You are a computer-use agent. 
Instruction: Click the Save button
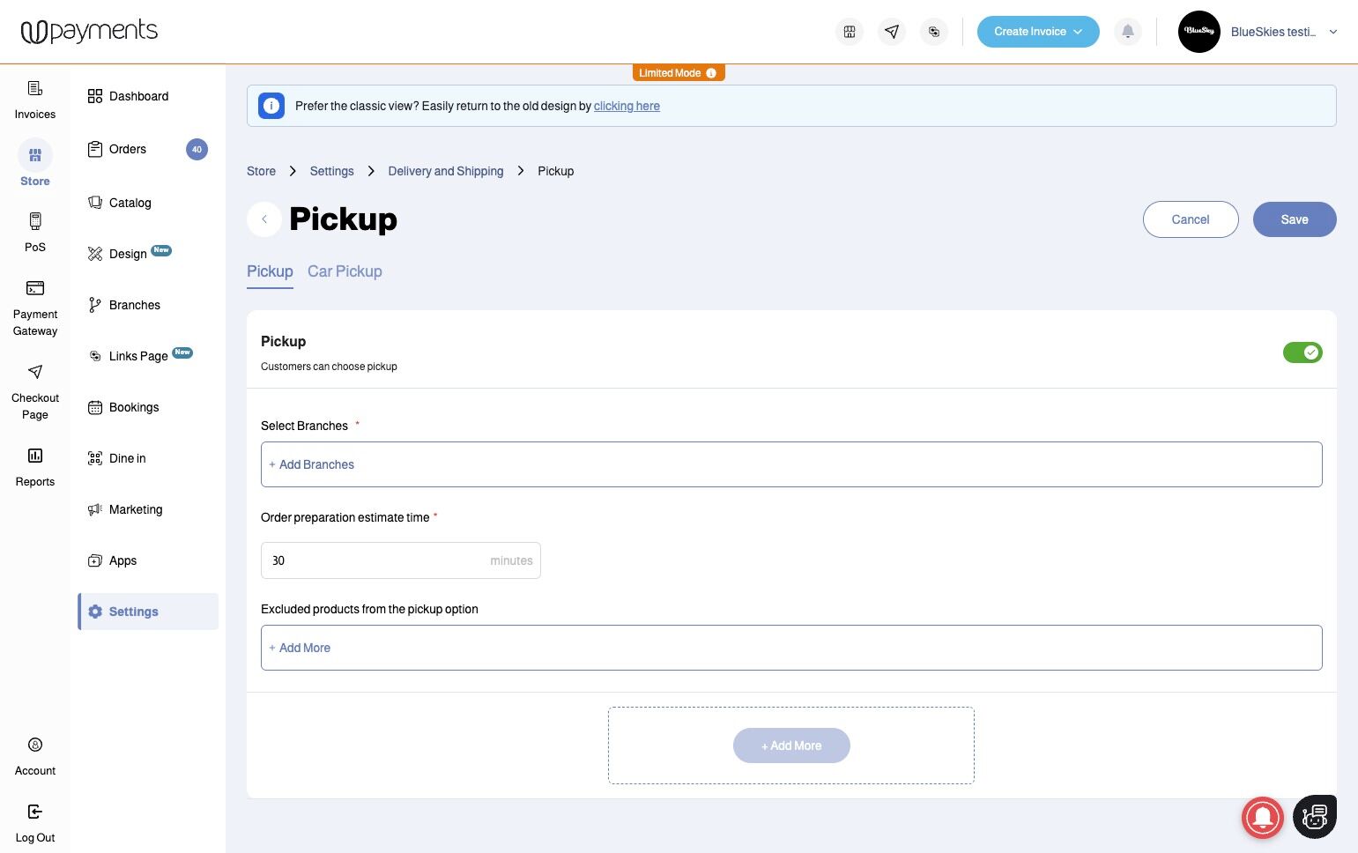1294,219
